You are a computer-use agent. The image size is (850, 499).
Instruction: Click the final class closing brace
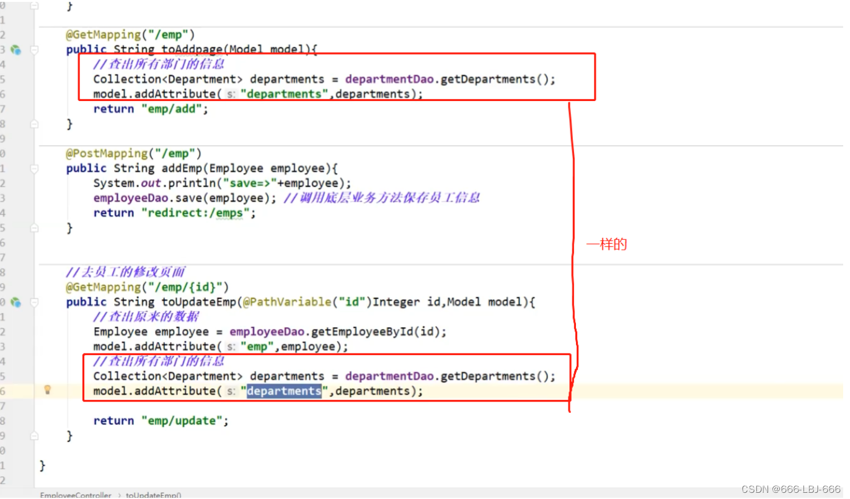(43, 466)
